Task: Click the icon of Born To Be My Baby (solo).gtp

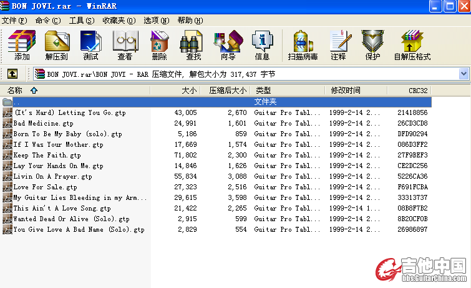Action: coord(7,134)
